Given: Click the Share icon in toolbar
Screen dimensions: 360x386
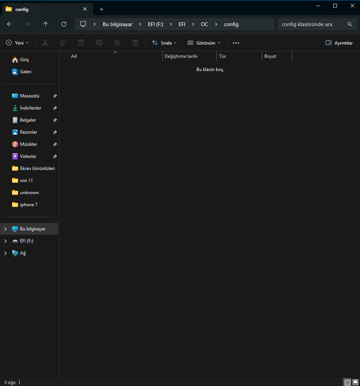Looking at the screenshot, I should (117, 43).
